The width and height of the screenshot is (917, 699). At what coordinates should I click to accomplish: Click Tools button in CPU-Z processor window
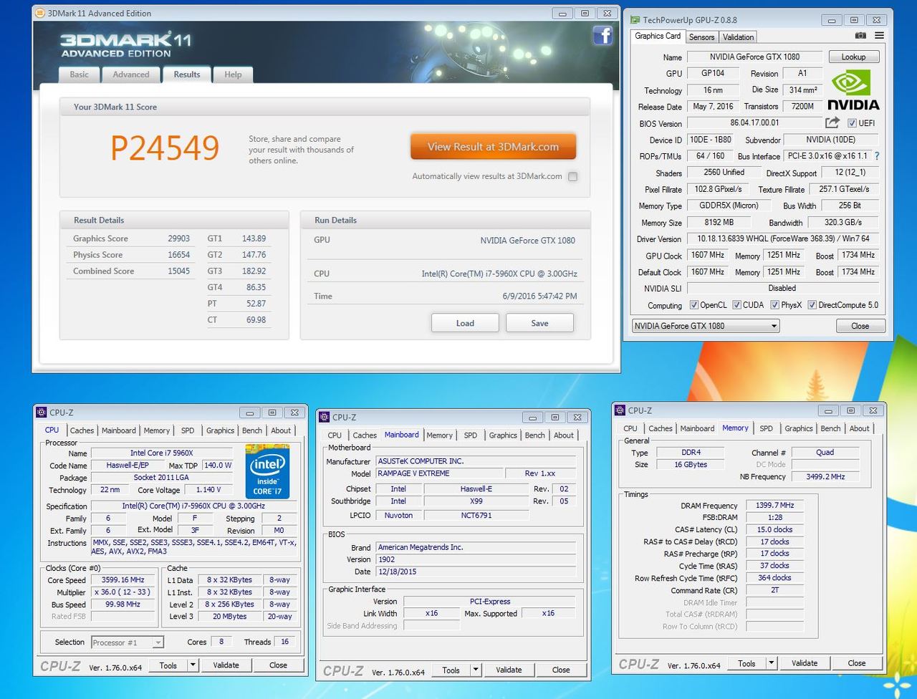click(168, 665)
